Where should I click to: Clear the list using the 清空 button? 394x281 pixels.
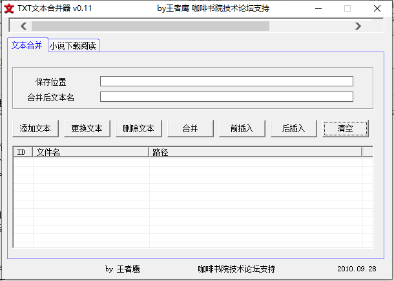tap(346, 128)
